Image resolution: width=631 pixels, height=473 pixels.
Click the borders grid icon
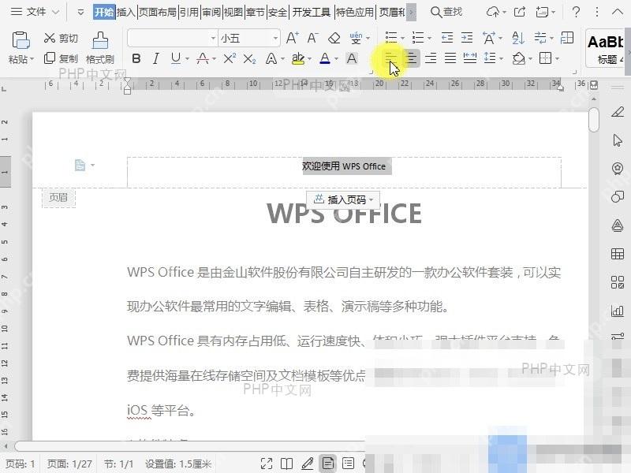tap(545, 58)
